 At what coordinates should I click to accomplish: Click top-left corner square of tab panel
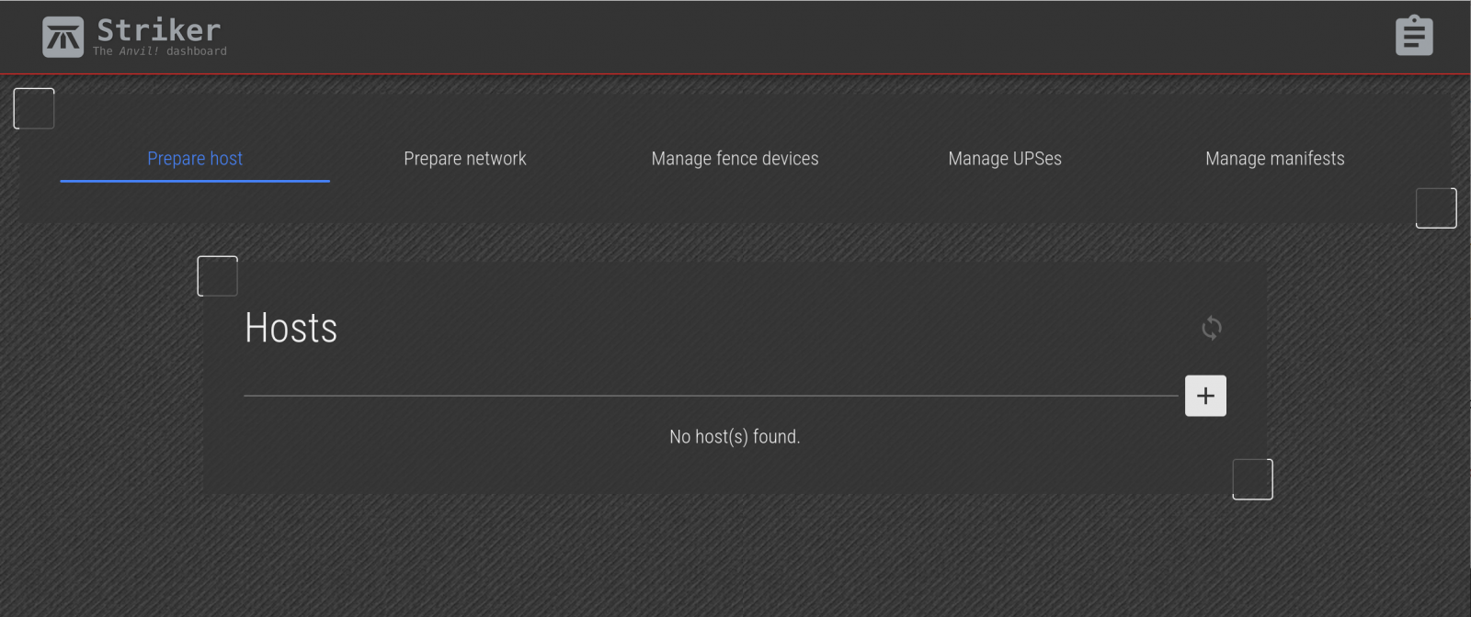pos(34,108)
